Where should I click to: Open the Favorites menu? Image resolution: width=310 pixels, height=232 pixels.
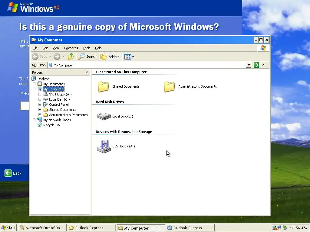pyautogui.click(x=71, y=48)
